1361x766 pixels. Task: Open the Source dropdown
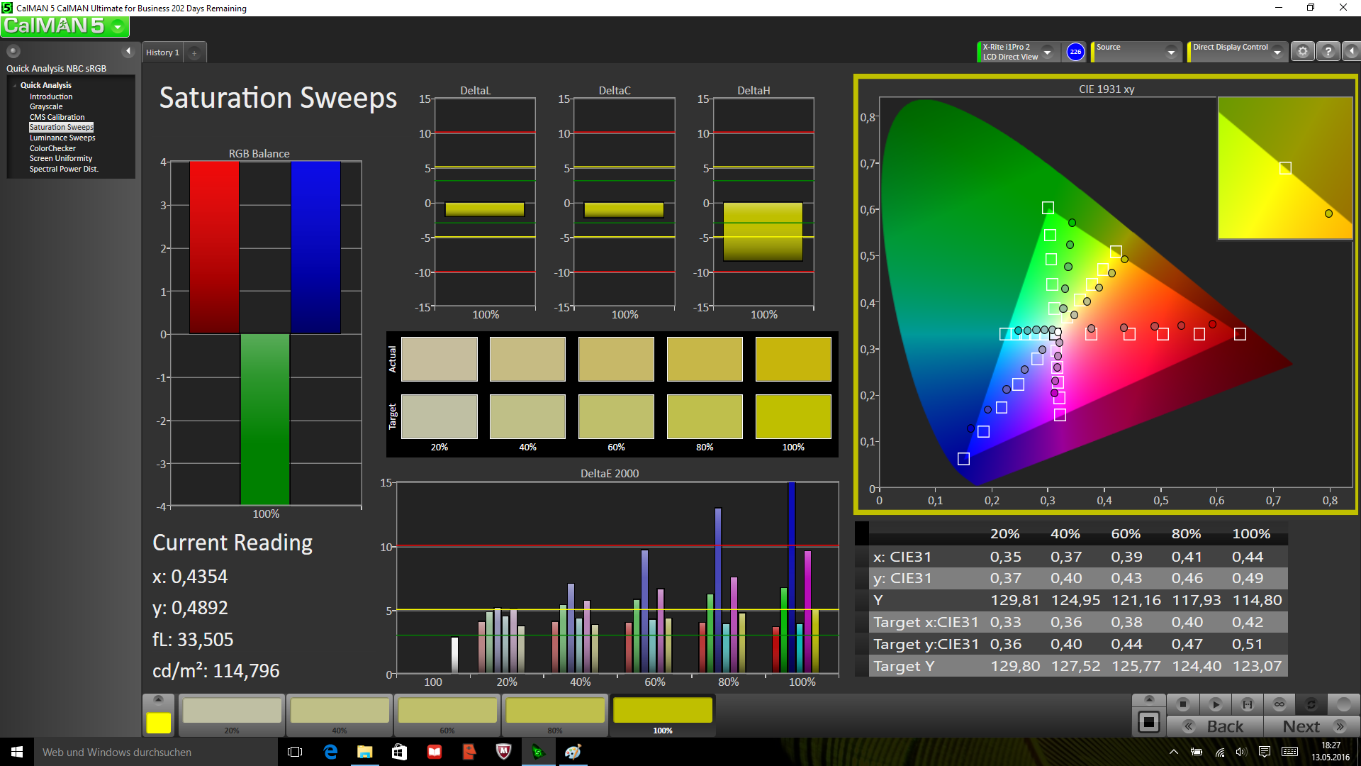1171,52
